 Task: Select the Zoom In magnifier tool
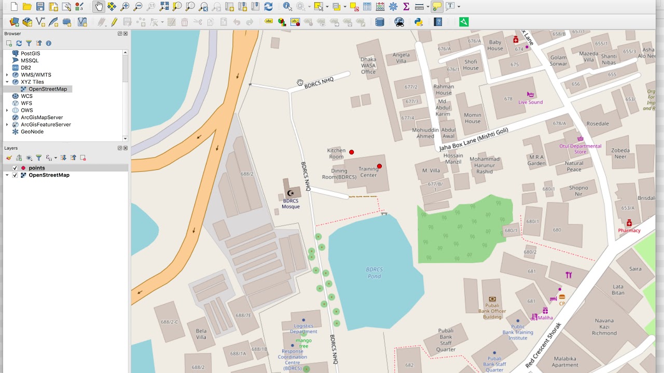point(125,7)
